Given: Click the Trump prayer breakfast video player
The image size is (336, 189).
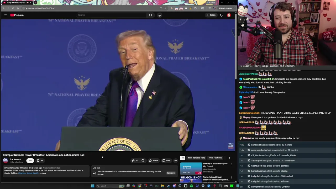Looking at the screenshot, I should pos(118,85).
